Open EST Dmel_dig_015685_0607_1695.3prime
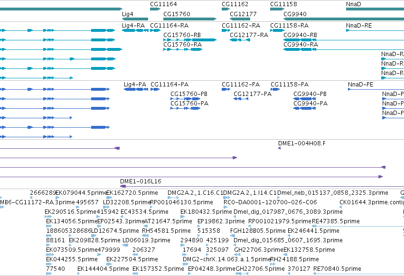 [288, 240]
